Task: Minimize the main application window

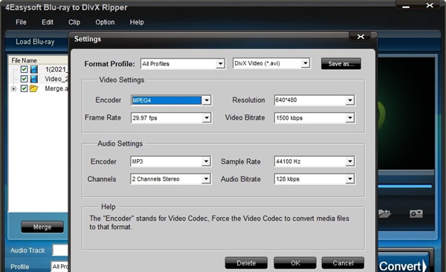Action: pos(406,6)
